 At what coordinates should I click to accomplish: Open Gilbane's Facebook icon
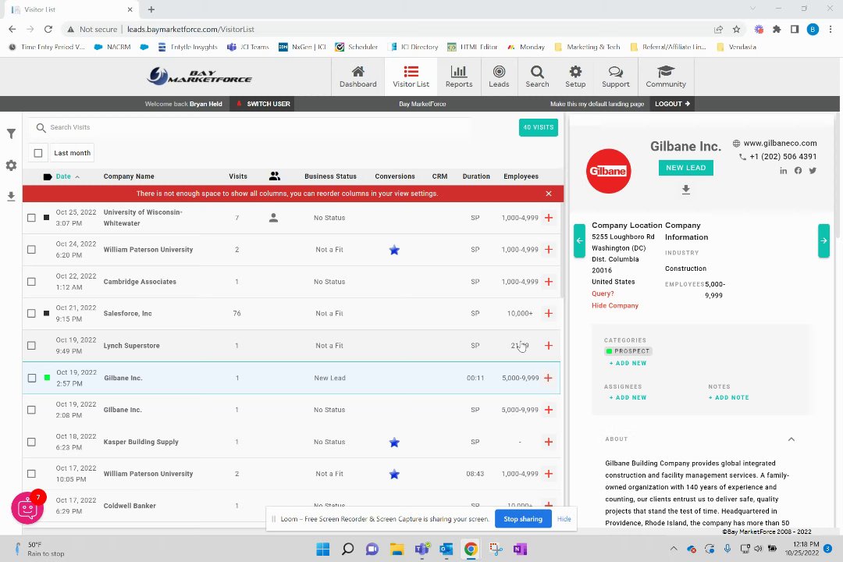pos(798,170)
